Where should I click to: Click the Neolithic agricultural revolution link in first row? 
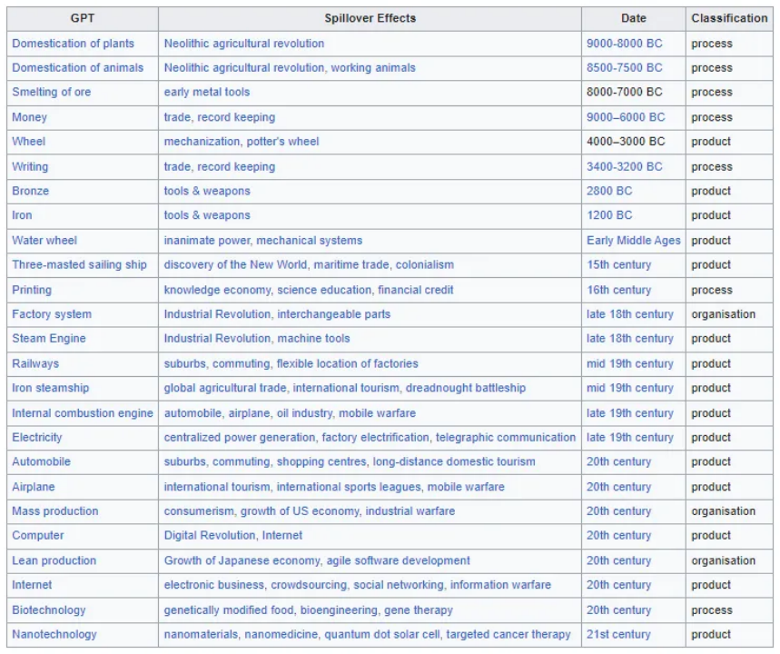[243, 44]
